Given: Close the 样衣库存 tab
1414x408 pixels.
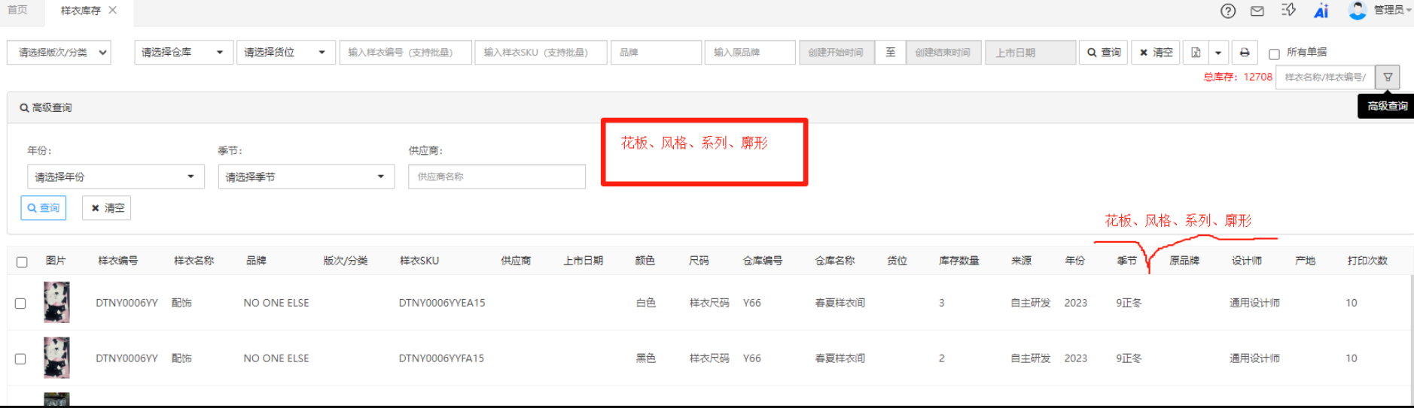Looking at the screenshot, I should tap(113, 10).
